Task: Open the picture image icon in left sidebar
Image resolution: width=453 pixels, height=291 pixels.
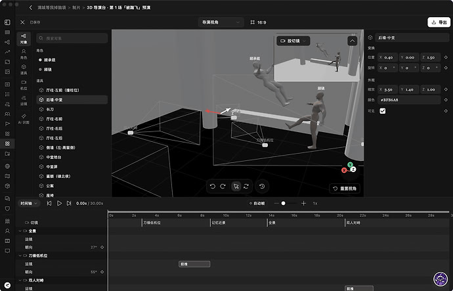Action: pos(7,72)
